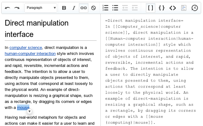Undo the last edit
The image size is (203, 126).
coord(7,8)
